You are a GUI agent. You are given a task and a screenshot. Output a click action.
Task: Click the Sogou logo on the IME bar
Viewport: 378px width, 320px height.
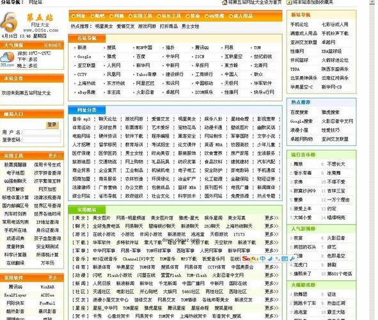[x=250, y=259]
